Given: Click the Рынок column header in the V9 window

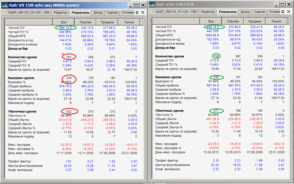Looking at the screenshot, I should (129, 22).
